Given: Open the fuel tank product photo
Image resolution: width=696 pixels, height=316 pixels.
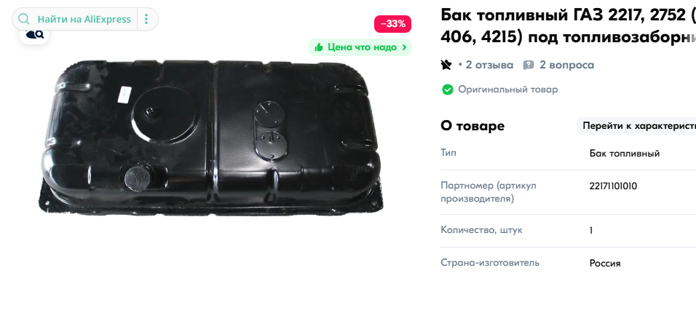Looking at the screenshot, I should click(x=211, y=138).
